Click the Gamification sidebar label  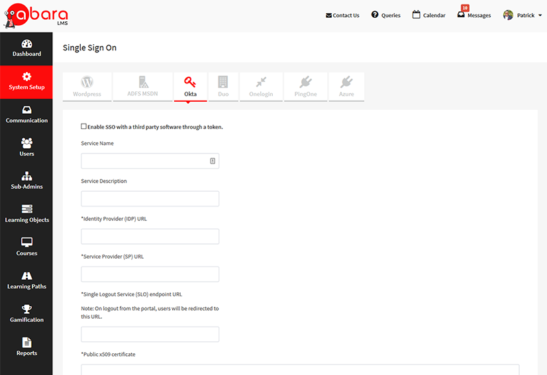point(27,319)
